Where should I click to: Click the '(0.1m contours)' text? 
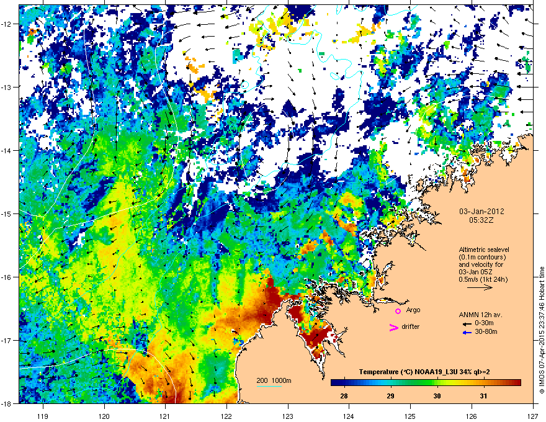click(482, 257)
